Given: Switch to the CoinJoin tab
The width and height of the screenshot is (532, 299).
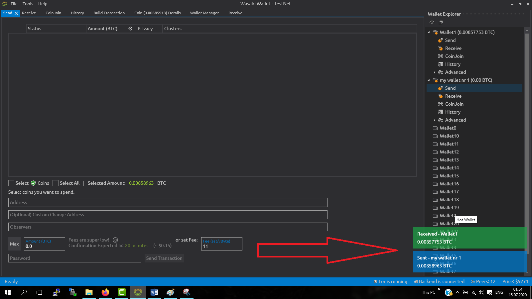Looking at the screenshot, I should pyautogui.click(x=53, y=13).
